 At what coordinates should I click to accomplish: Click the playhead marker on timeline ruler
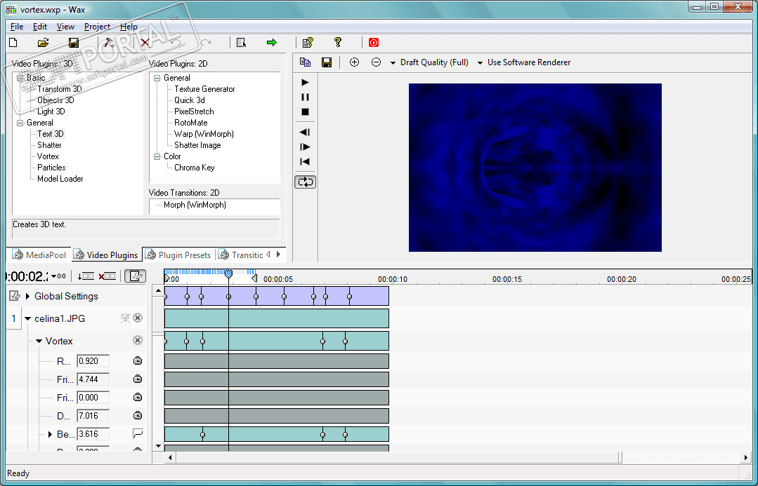pos(228,274)
